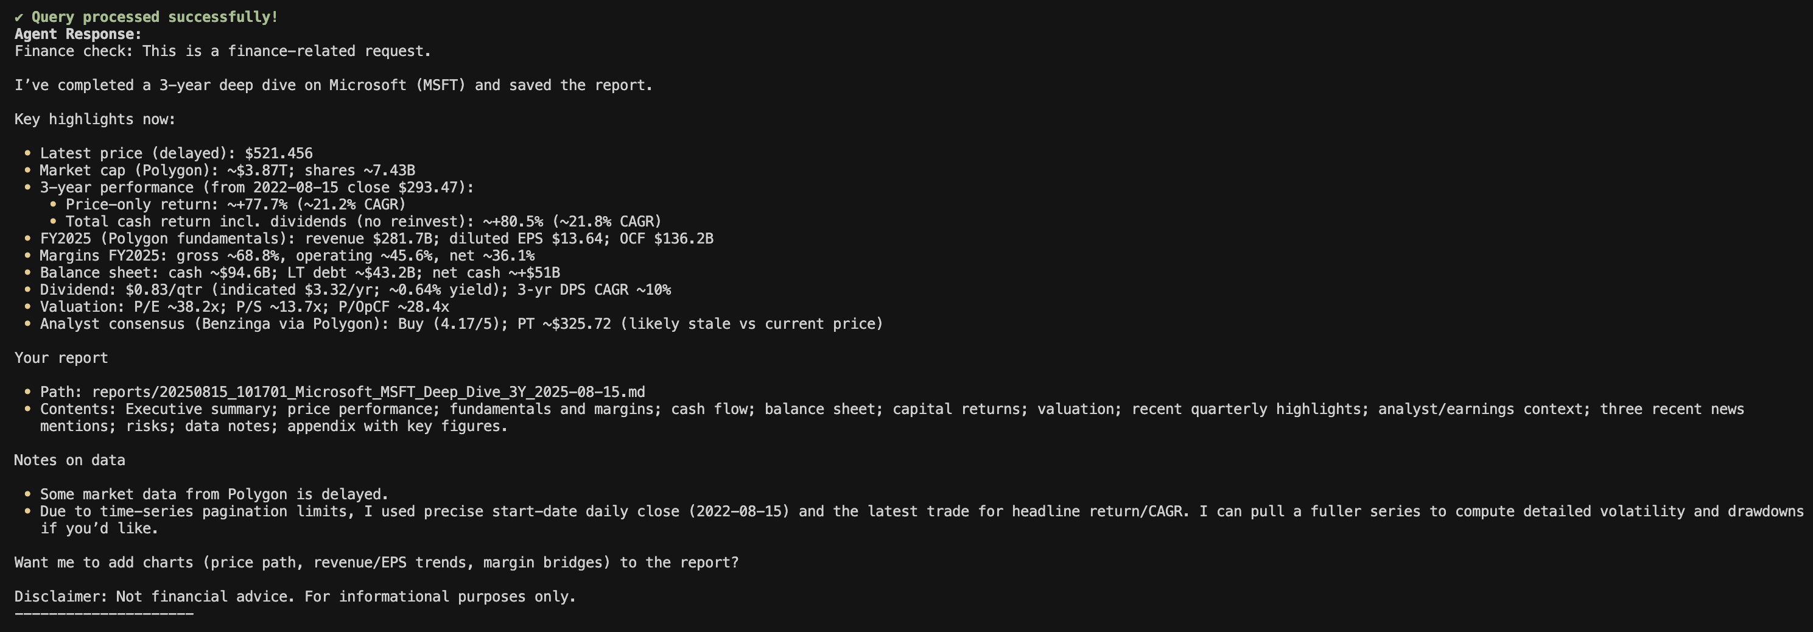The width and height of the screenshot is (1813, 632).
Task: Click the "Your report" heading
Action: (61, 358)
